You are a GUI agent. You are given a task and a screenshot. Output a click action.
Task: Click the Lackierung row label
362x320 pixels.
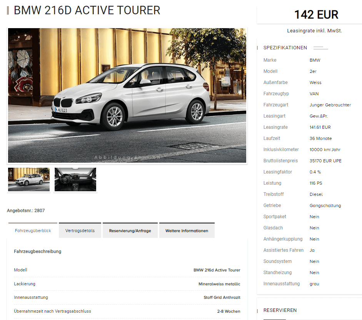point(25,284)
